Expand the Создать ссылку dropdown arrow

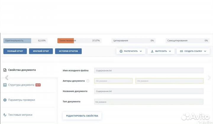click(x=205, y=51)
